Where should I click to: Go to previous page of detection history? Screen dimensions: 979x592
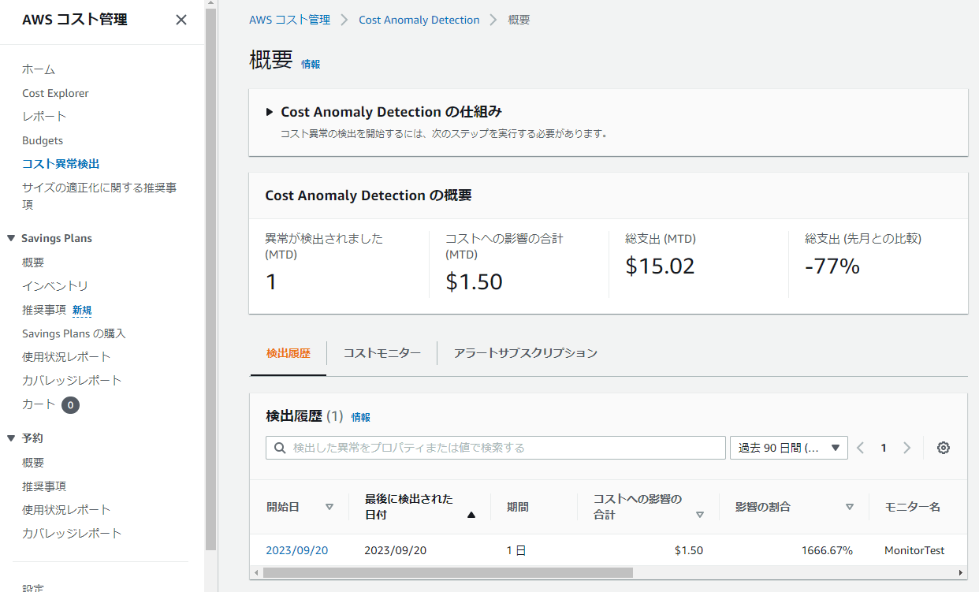[x=860, y=448]
